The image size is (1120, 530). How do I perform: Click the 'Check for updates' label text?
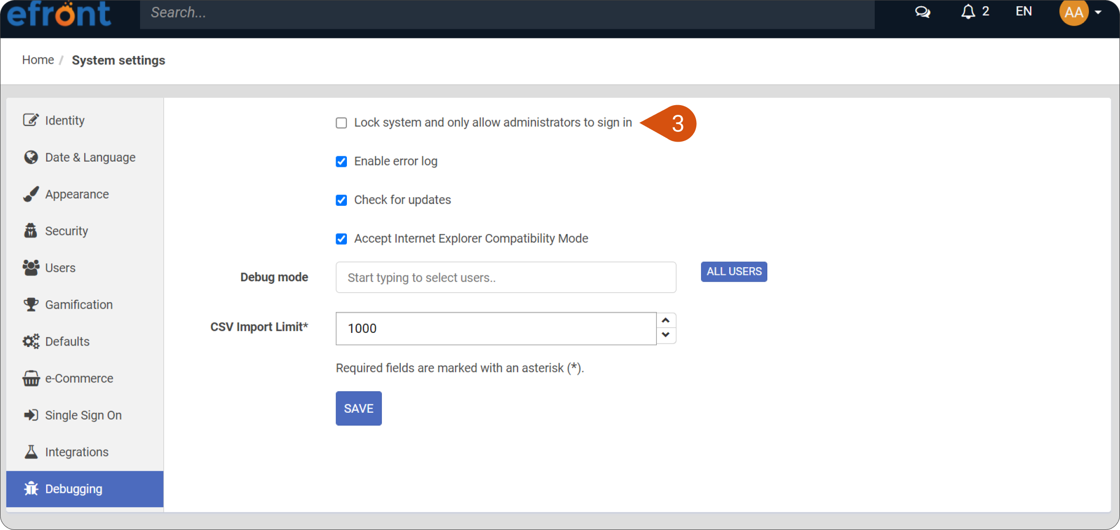pos(402,200)
